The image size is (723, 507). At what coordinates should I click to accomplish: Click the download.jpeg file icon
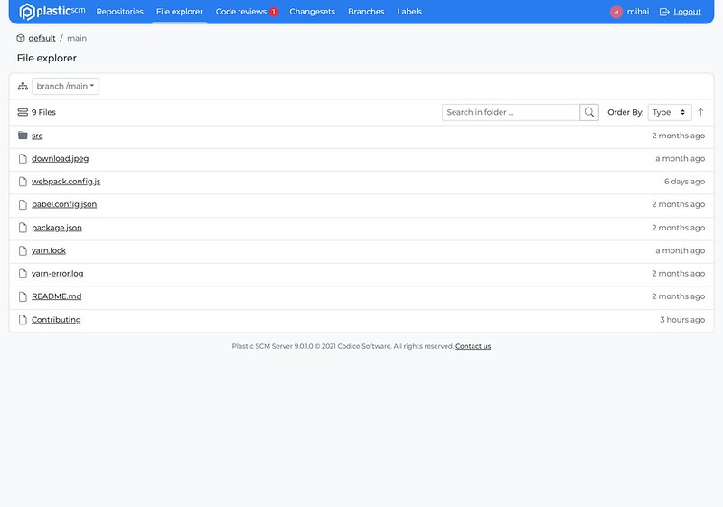(x=23, y=158)
